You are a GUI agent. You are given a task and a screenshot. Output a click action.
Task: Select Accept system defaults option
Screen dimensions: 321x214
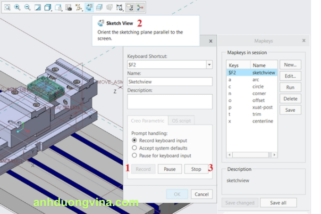coord(135,148)
